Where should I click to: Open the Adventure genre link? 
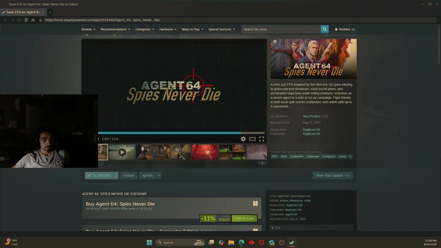coord(296,200)
